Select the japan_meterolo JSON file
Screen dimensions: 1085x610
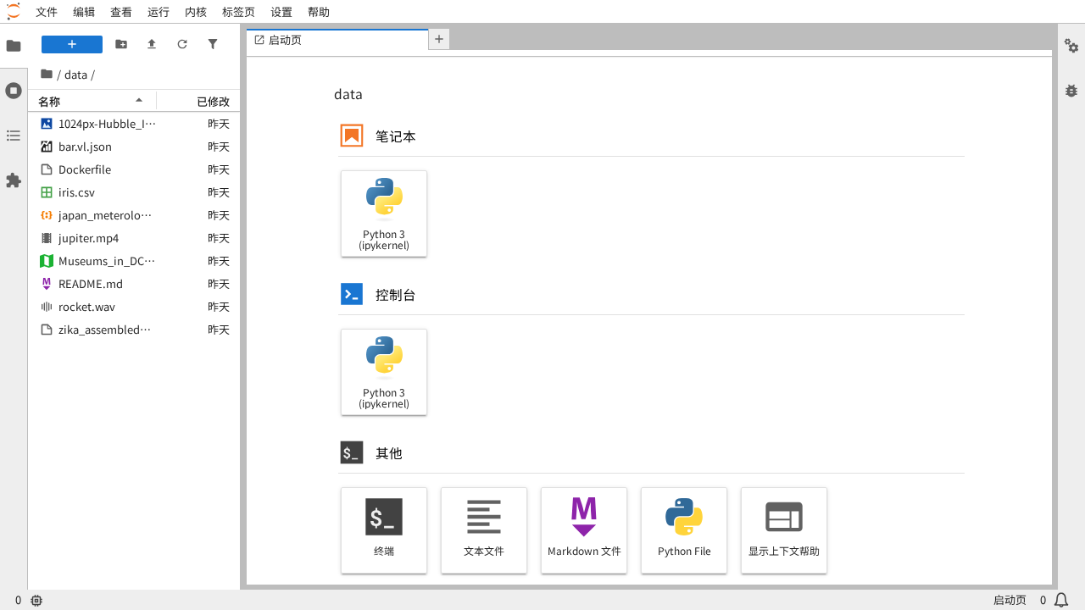click(x=134, y=215)
